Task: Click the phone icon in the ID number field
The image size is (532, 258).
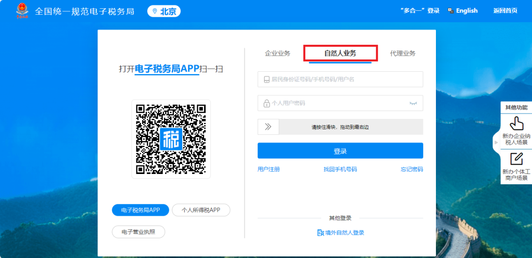Action: [266, 80]
